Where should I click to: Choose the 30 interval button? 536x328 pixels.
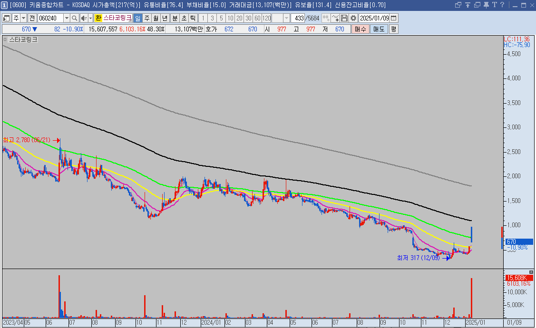[x=249, y=18]
